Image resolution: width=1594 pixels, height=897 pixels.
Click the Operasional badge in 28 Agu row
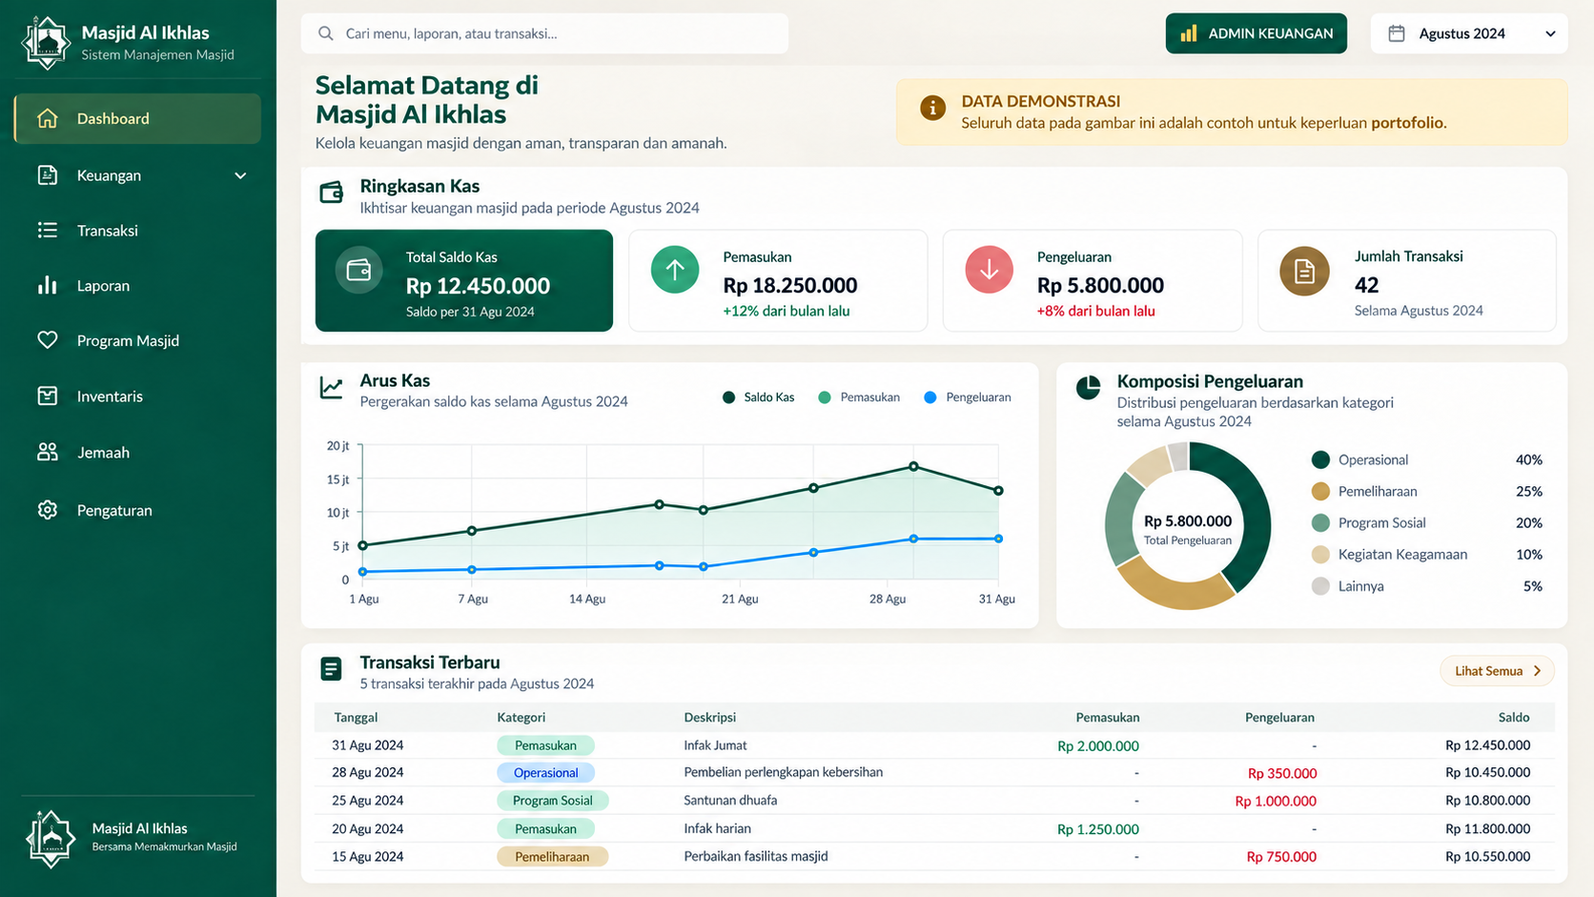pyautogui.click(x=545, y=773)
